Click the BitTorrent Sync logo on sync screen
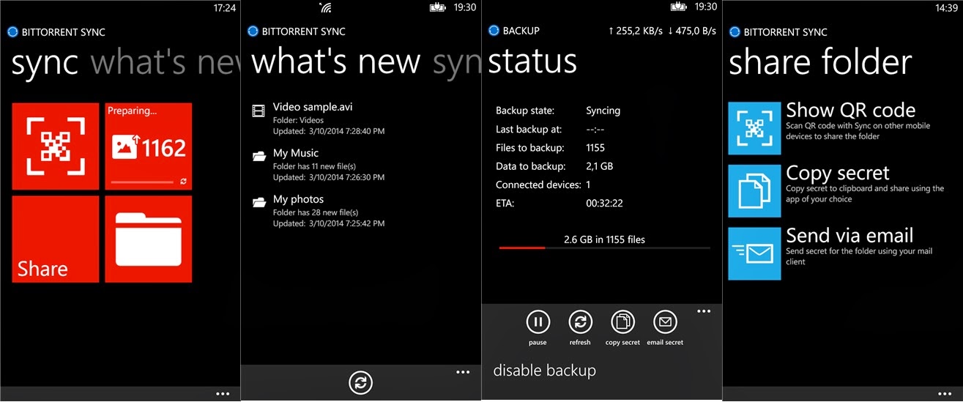This screenshot has height=402, width=963. click(12, 31)
